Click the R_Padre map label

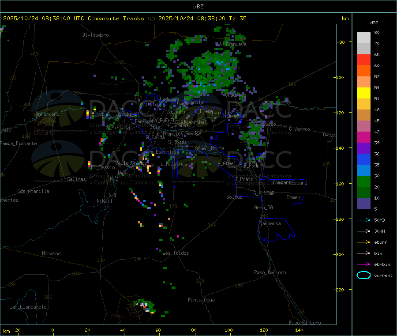(253, 166)
